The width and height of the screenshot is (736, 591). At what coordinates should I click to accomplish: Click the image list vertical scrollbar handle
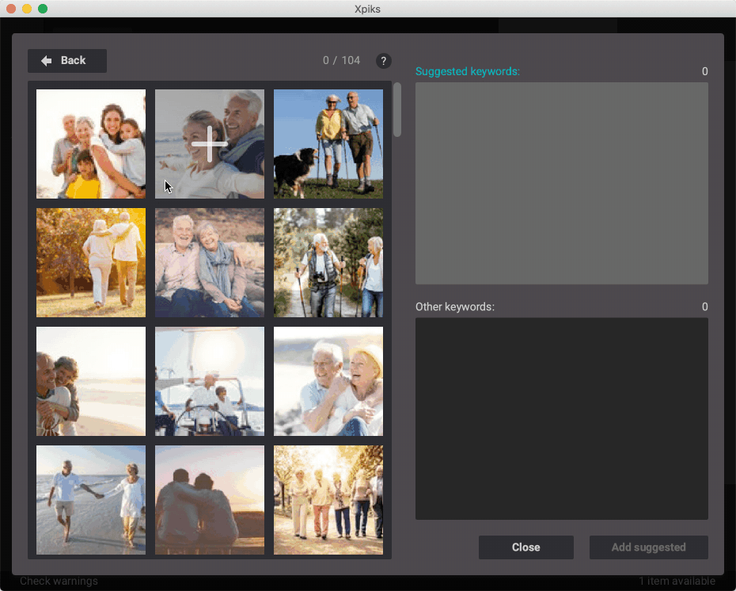397,109
